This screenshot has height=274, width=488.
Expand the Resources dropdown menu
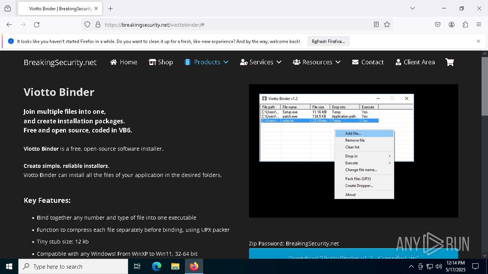pos(316,62)
